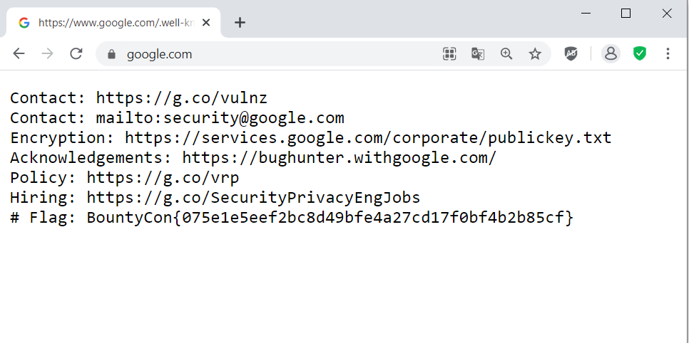The image size is (689, 343).
Task: Click the bughunter.withgoogle.com URL text
Action: [339, 158]
